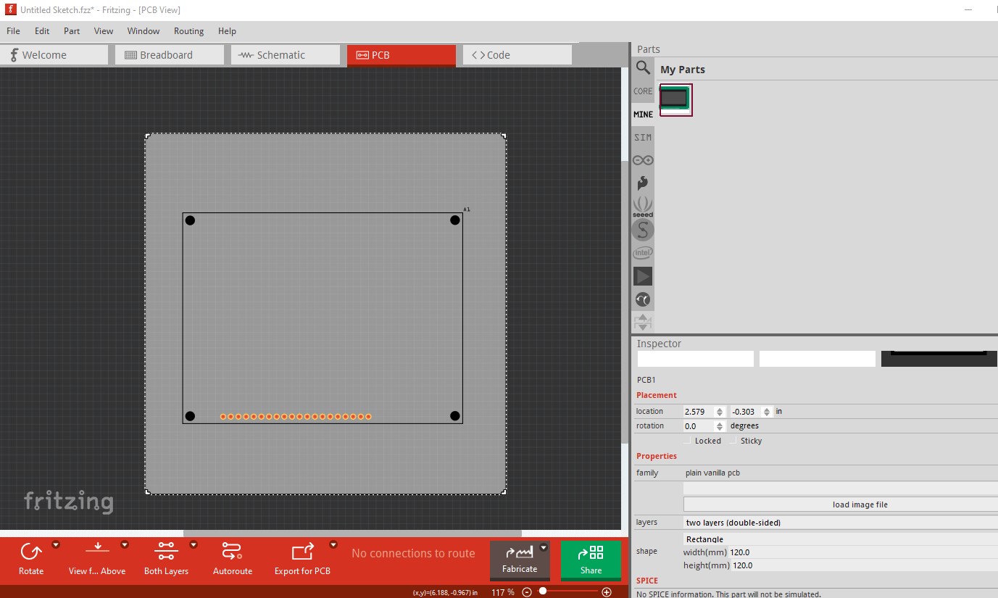Click the green Share button

(591, 560)
